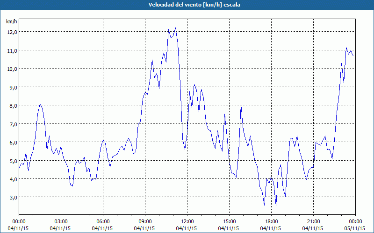This screenshot has width=374, height=233.
Task: Click the 12,0 y-axis value
Action: (12, 32)
